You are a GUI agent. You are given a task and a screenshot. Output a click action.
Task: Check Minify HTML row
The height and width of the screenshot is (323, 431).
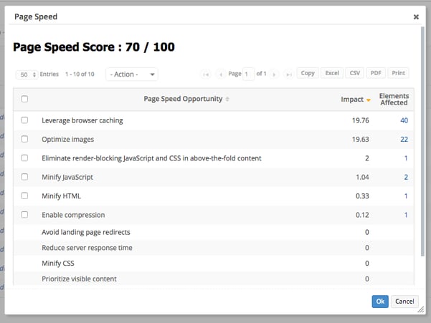click(x=24, y=196)
